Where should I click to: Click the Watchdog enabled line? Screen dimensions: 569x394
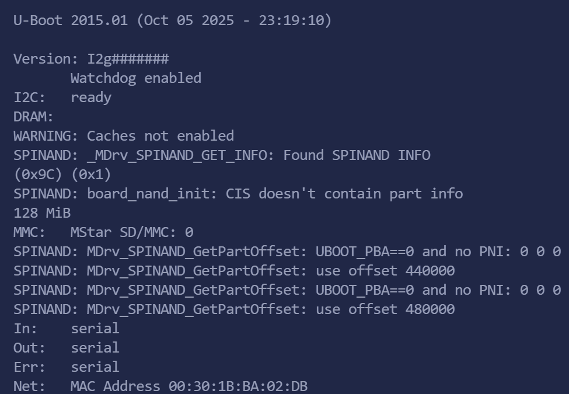(x=135, y=78)
